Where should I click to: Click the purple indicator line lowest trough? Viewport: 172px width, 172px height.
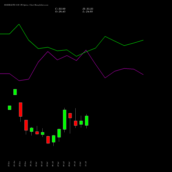[19, 81]
